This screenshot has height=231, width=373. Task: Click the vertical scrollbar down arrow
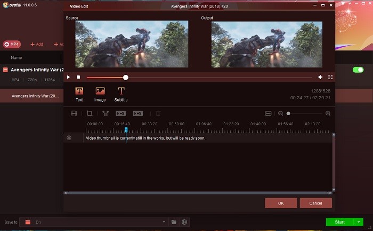click(334, 190)
